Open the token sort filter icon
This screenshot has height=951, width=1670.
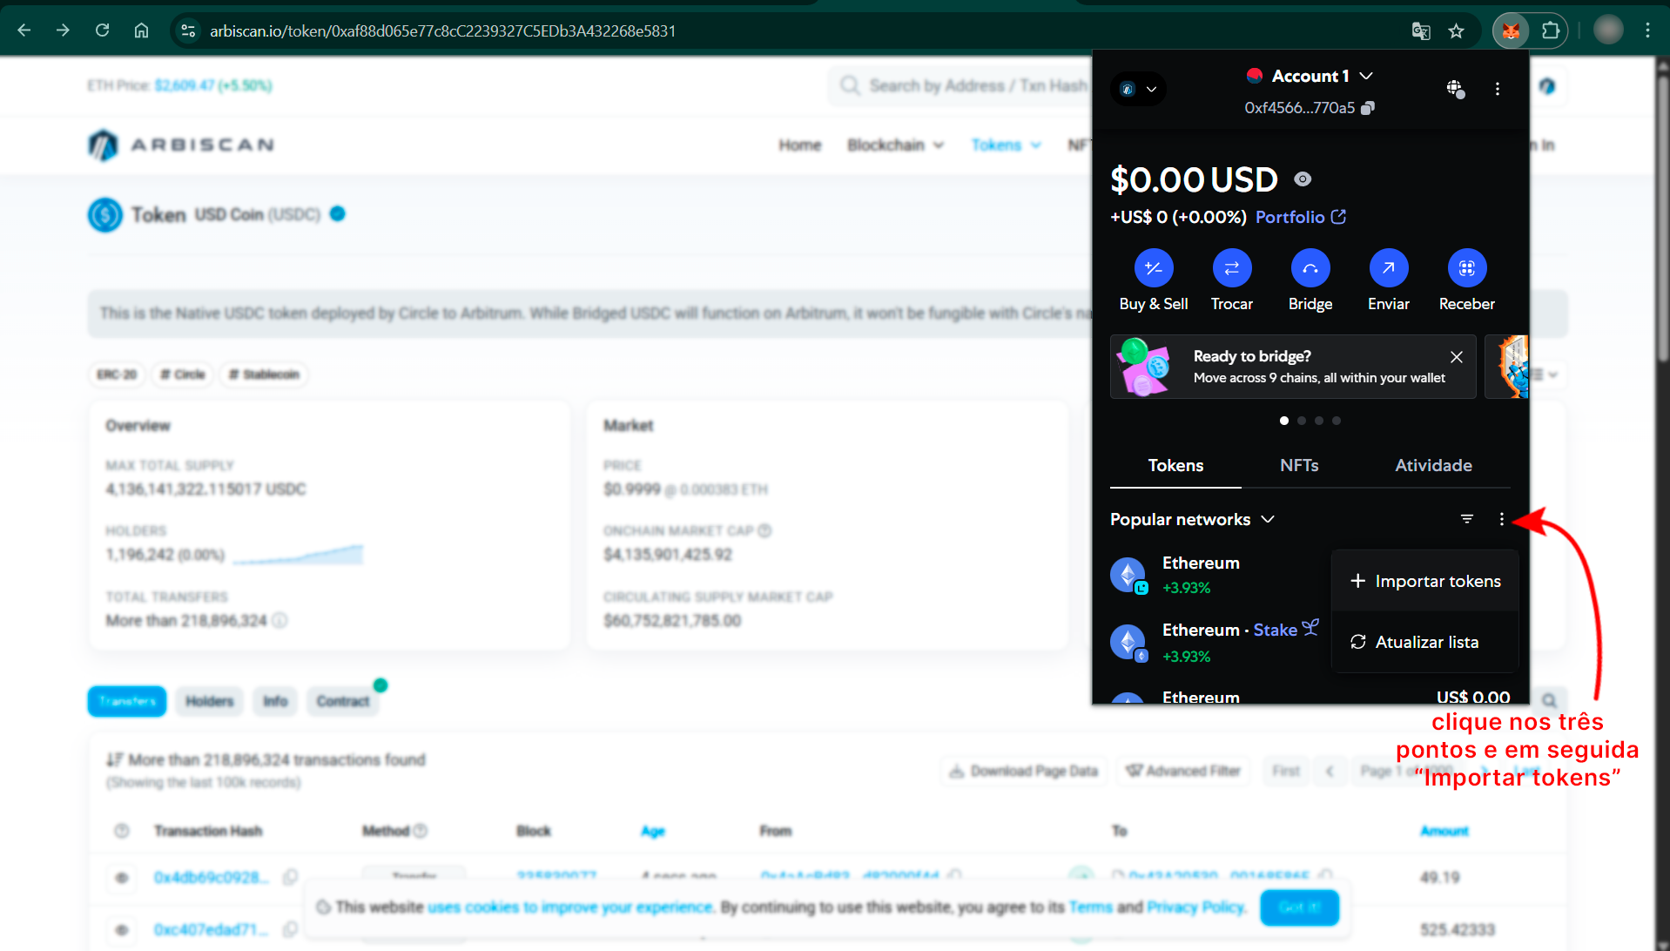[x=1467, y=519]
